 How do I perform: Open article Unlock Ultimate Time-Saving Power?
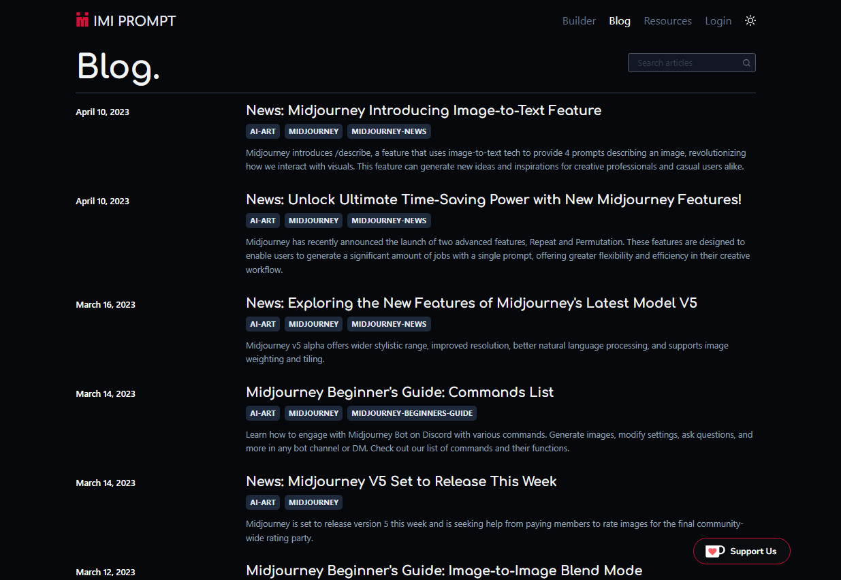click(x=494, y=199)
